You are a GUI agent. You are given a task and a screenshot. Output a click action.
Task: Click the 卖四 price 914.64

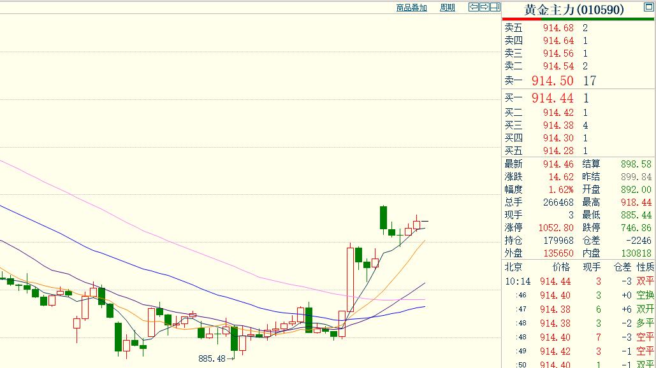tap(558, 41)
